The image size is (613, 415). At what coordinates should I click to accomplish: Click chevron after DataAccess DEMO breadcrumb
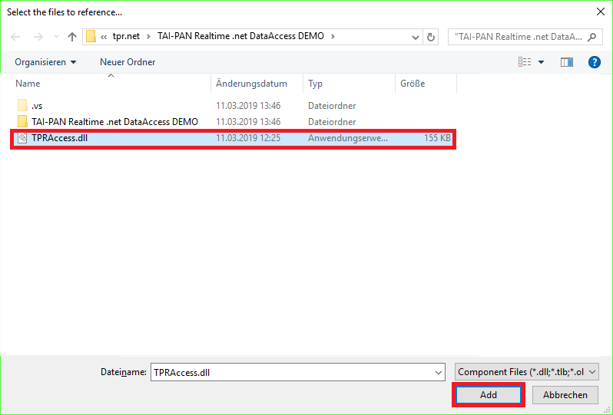tap(333, 37)
